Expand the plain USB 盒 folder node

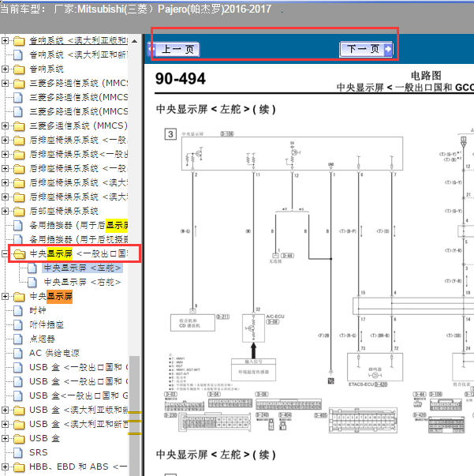[5, 438]
